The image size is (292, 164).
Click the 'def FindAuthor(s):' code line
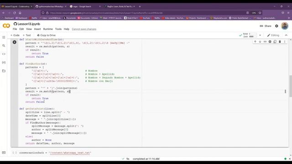point(33,64)
